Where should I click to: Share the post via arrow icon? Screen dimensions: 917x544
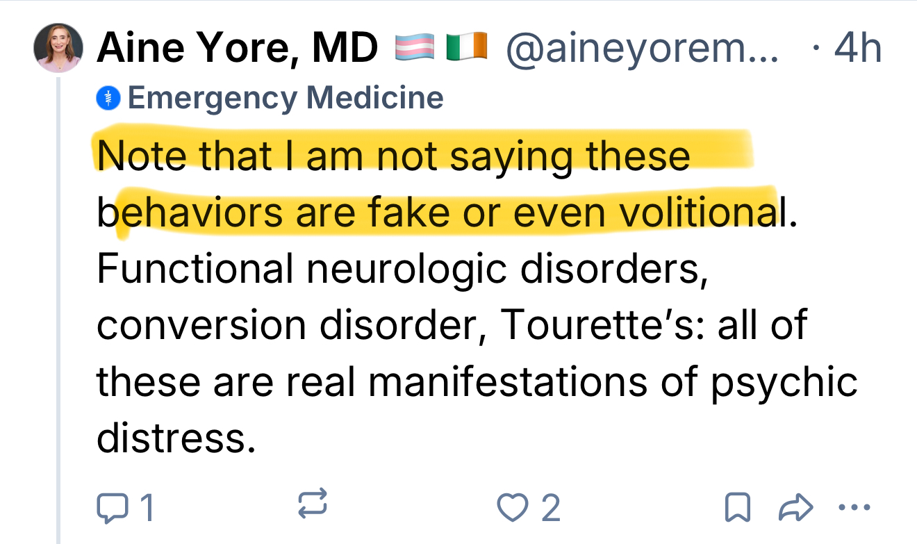795,507
